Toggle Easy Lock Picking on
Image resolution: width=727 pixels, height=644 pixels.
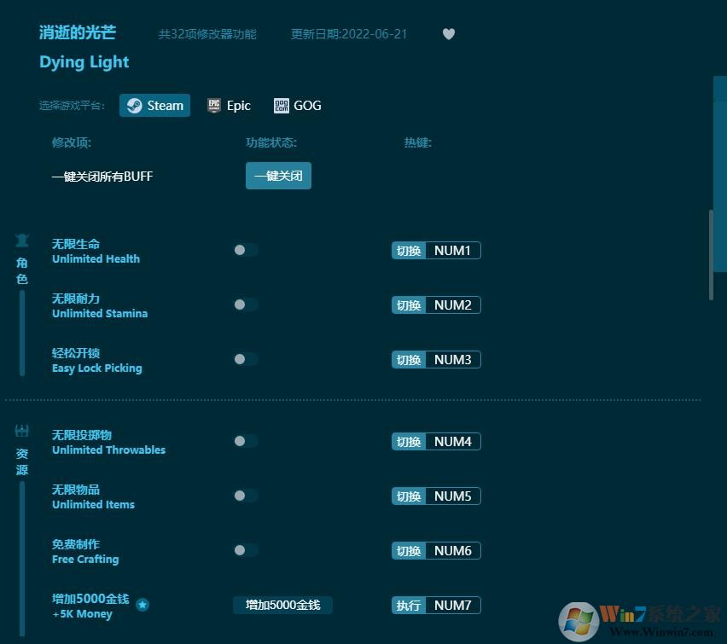tap(246, 359)
